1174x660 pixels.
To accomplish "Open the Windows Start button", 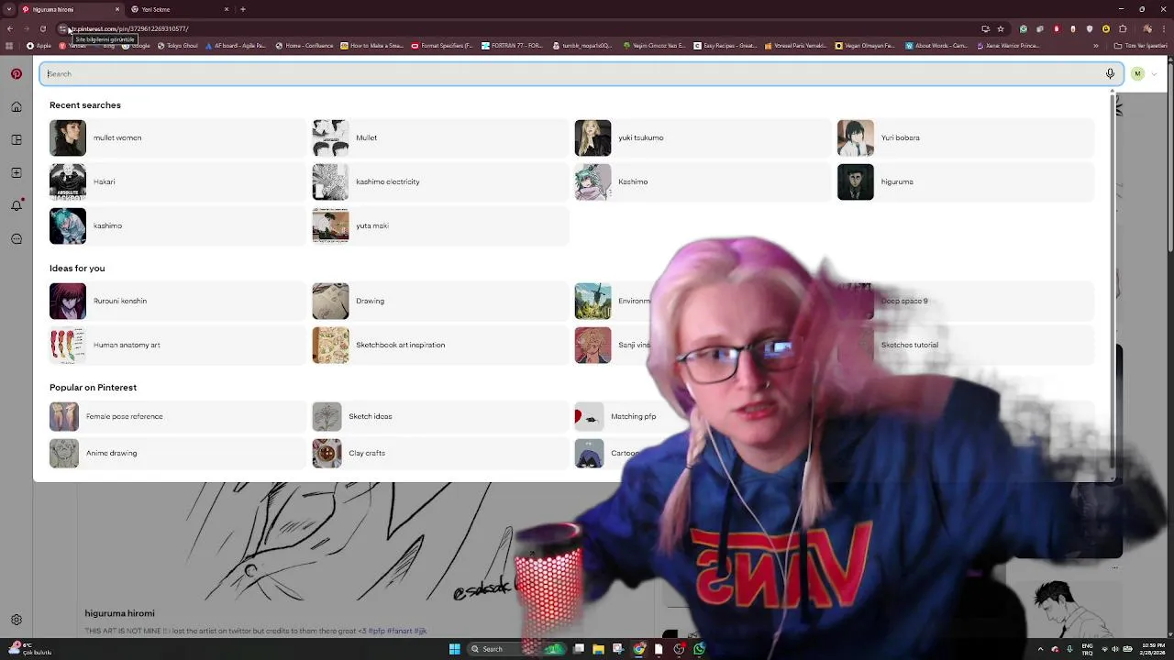I will click(x=454, y=649).
